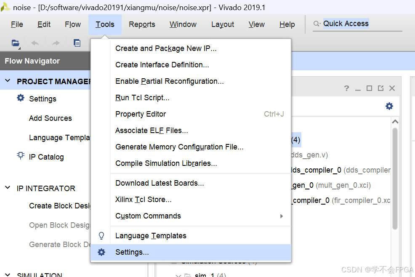Open IP Catalog in Flow Navigator
The width and height of the screenshot is (415, 277).
(x=46, y=157)
